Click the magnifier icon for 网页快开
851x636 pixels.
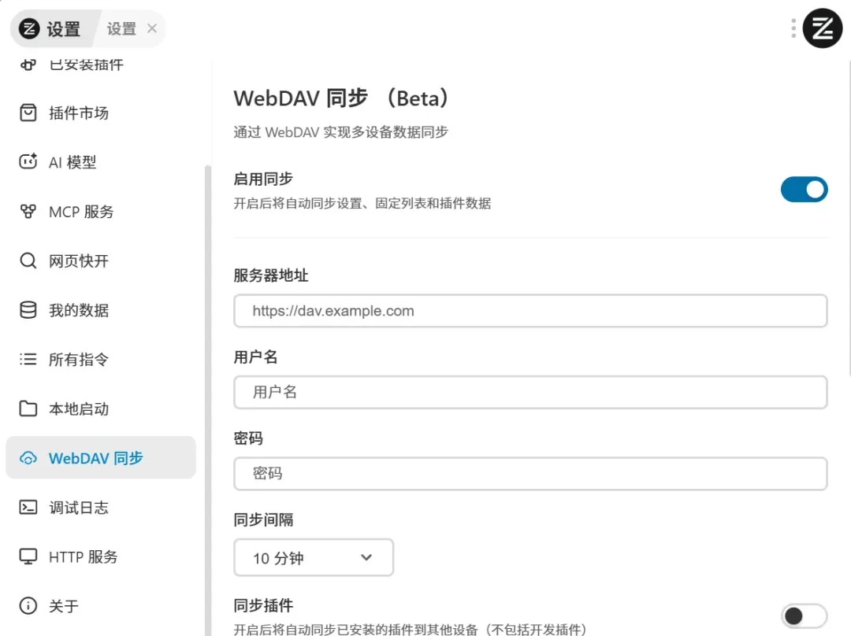click(x=28, y=261)
